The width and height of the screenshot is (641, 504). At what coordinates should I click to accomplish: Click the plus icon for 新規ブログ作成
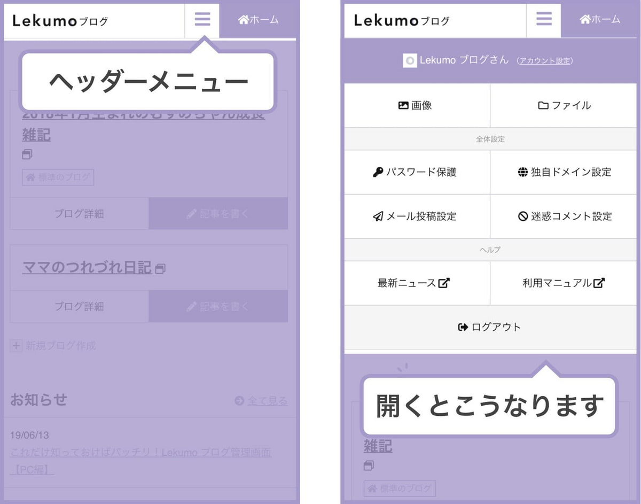16,346
